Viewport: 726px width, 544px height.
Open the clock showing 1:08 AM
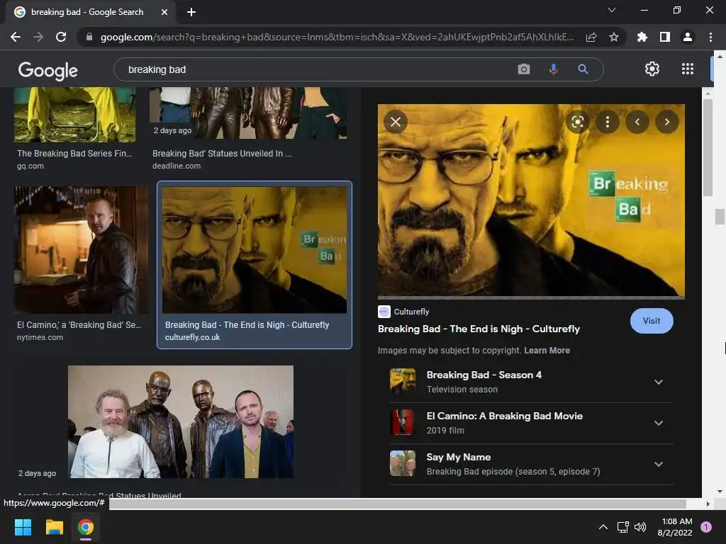pyautogui.click(x=675, y=527)
